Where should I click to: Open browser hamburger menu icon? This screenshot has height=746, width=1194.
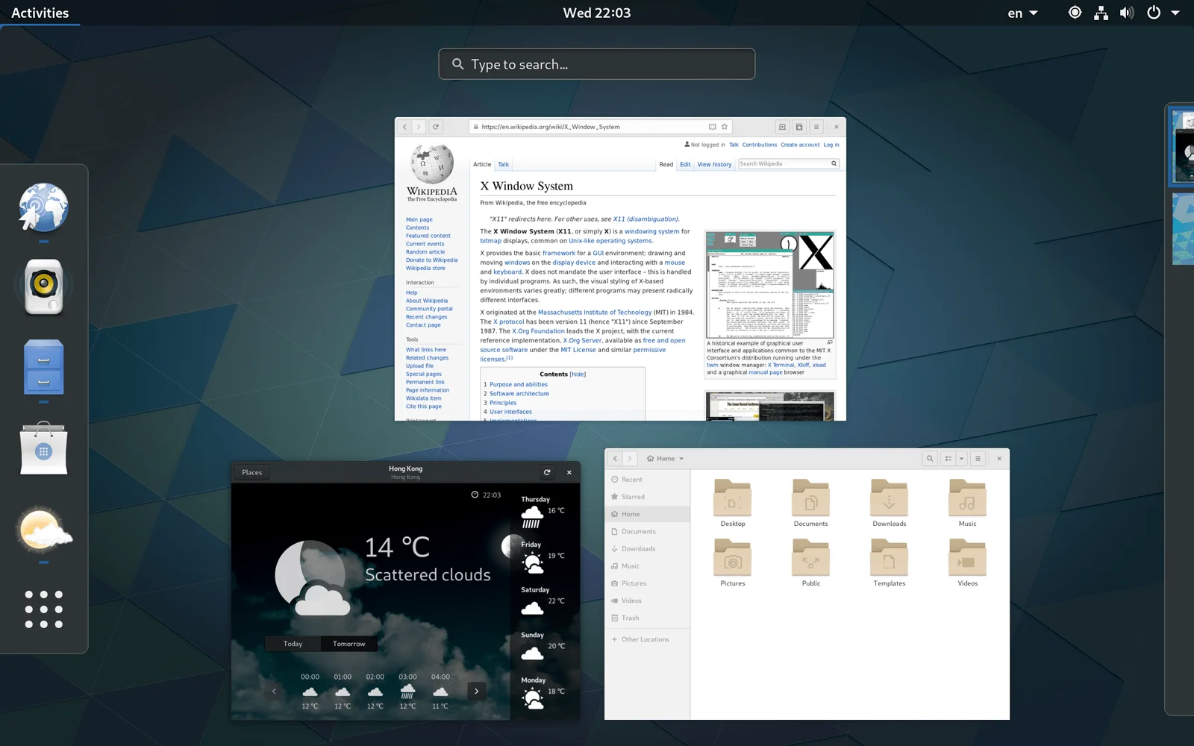pyautogui.click(x=816, y=127)
